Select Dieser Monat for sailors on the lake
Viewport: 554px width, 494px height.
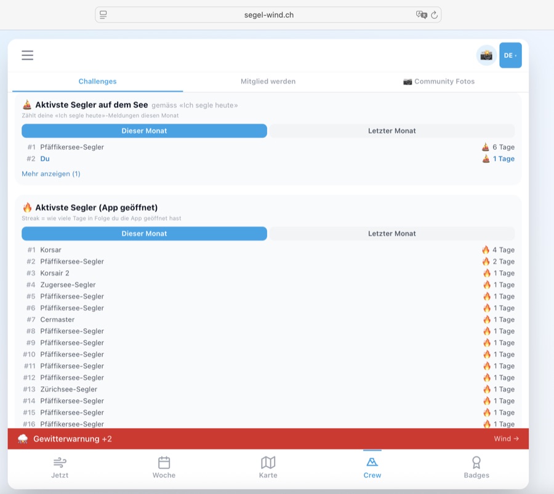[144, 130]
